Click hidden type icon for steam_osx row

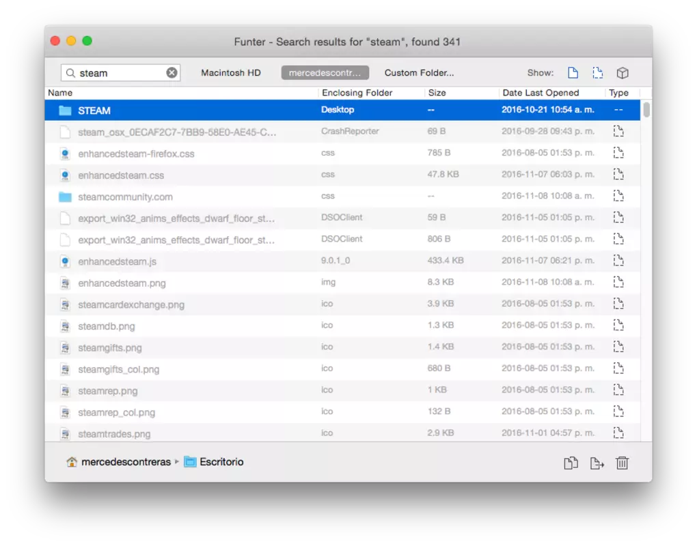tap(618, 131)
